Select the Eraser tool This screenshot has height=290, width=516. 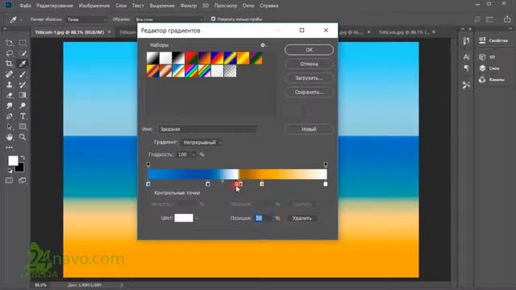pyautogui.click(x=9, y=95)
